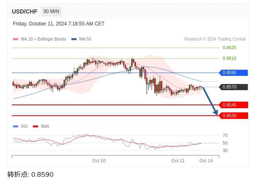Click the red 0.8530 support price tag

[233, 116]
